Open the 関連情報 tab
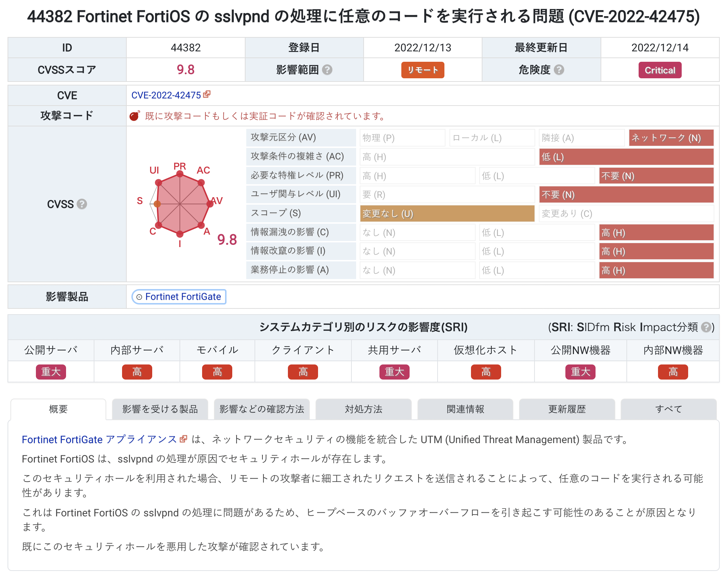Viewport: 728px width, 581px height. [465, 409]
